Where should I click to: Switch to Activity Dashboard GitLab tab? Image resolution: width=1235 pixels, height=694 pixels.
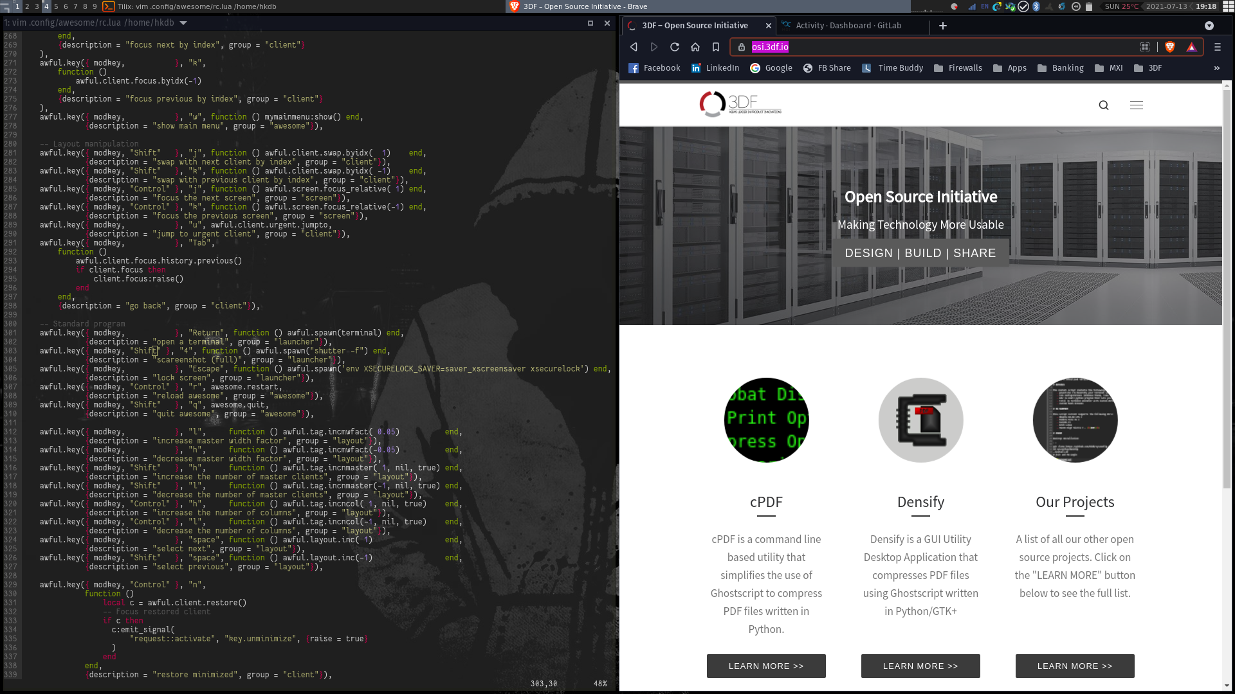848,26
